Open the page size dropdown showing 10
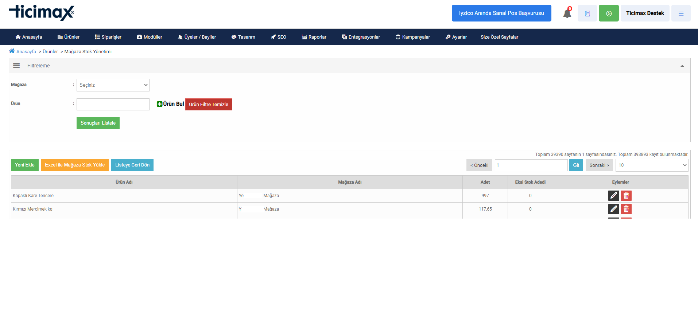 pos(652,165)
